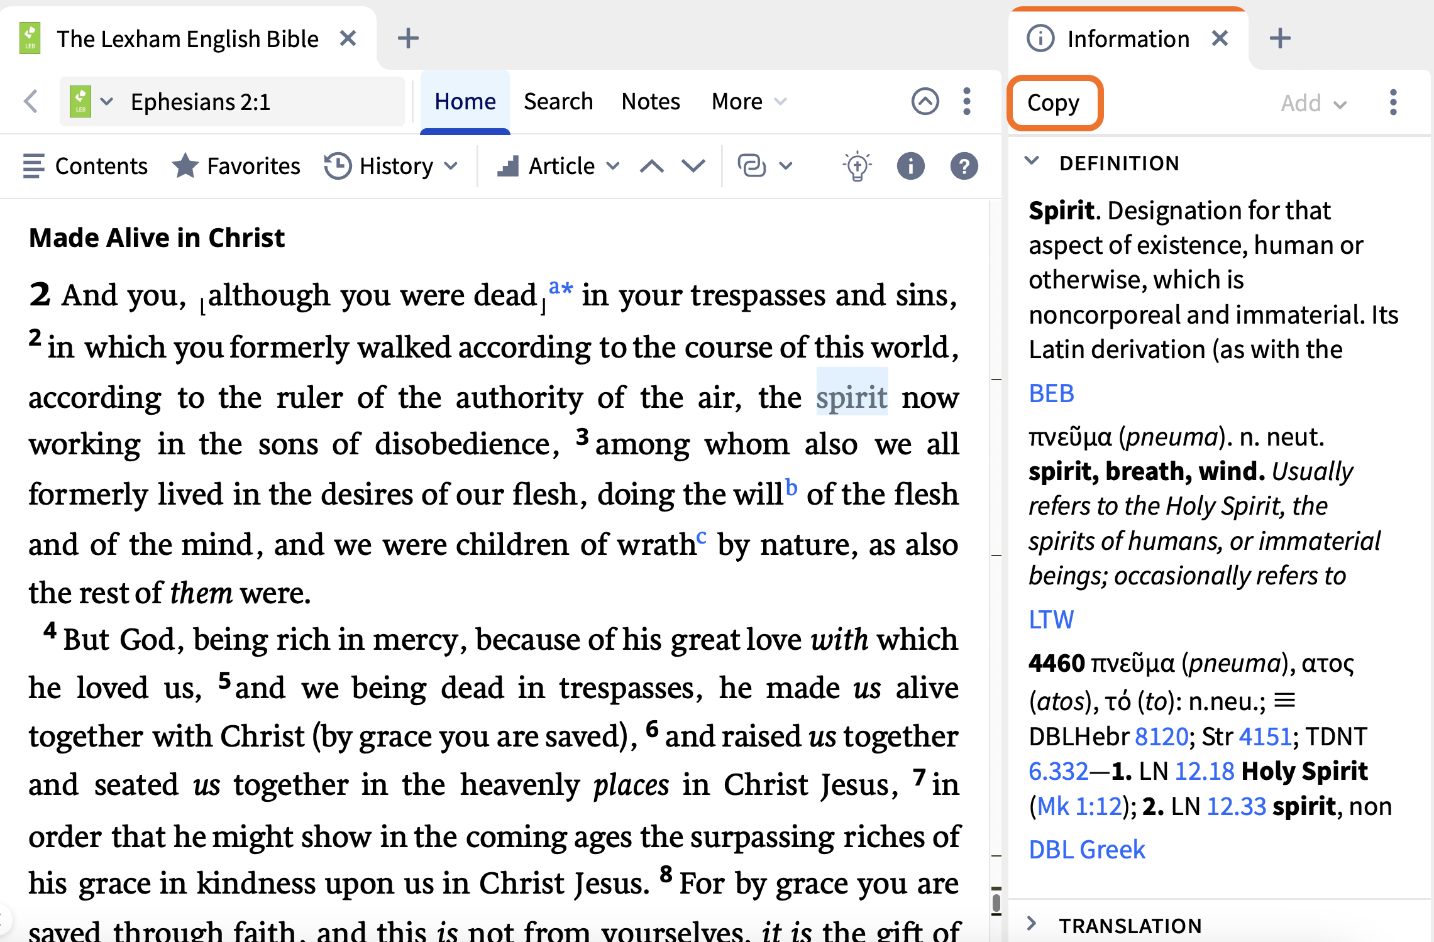Open the LN 12.33 link
The width and height of the screenshot is (1434, 942).
coord(1237,806)
